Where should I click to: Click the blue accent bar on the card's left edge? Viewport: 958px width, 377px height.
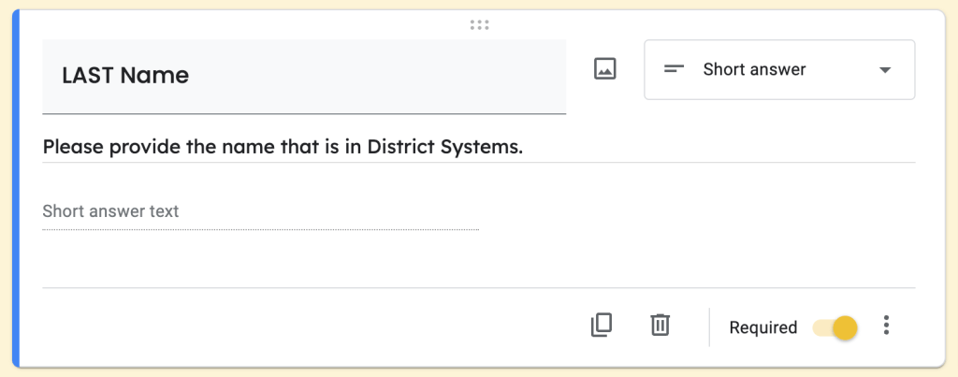(x=15, y=187)
